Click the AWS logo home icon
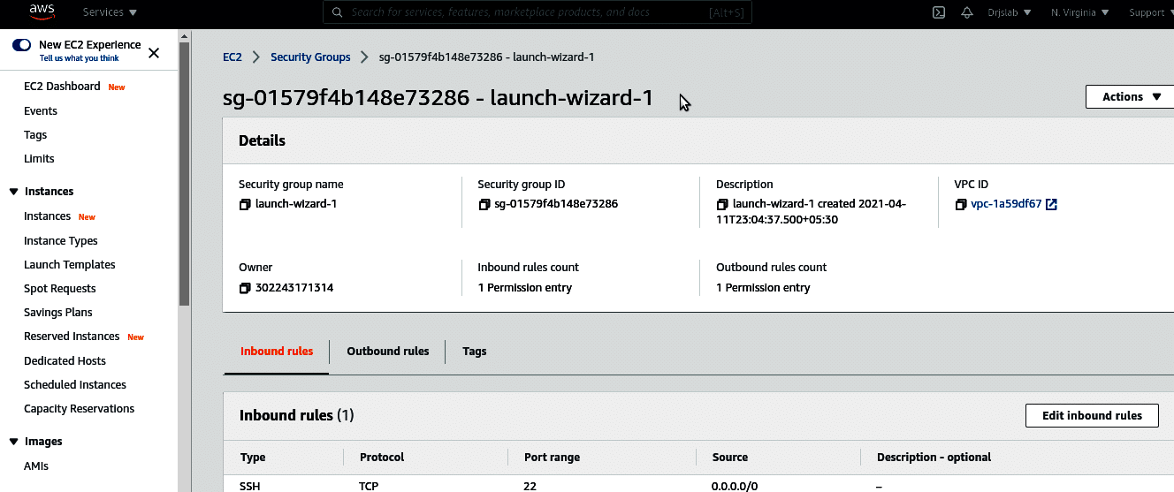 42,11
